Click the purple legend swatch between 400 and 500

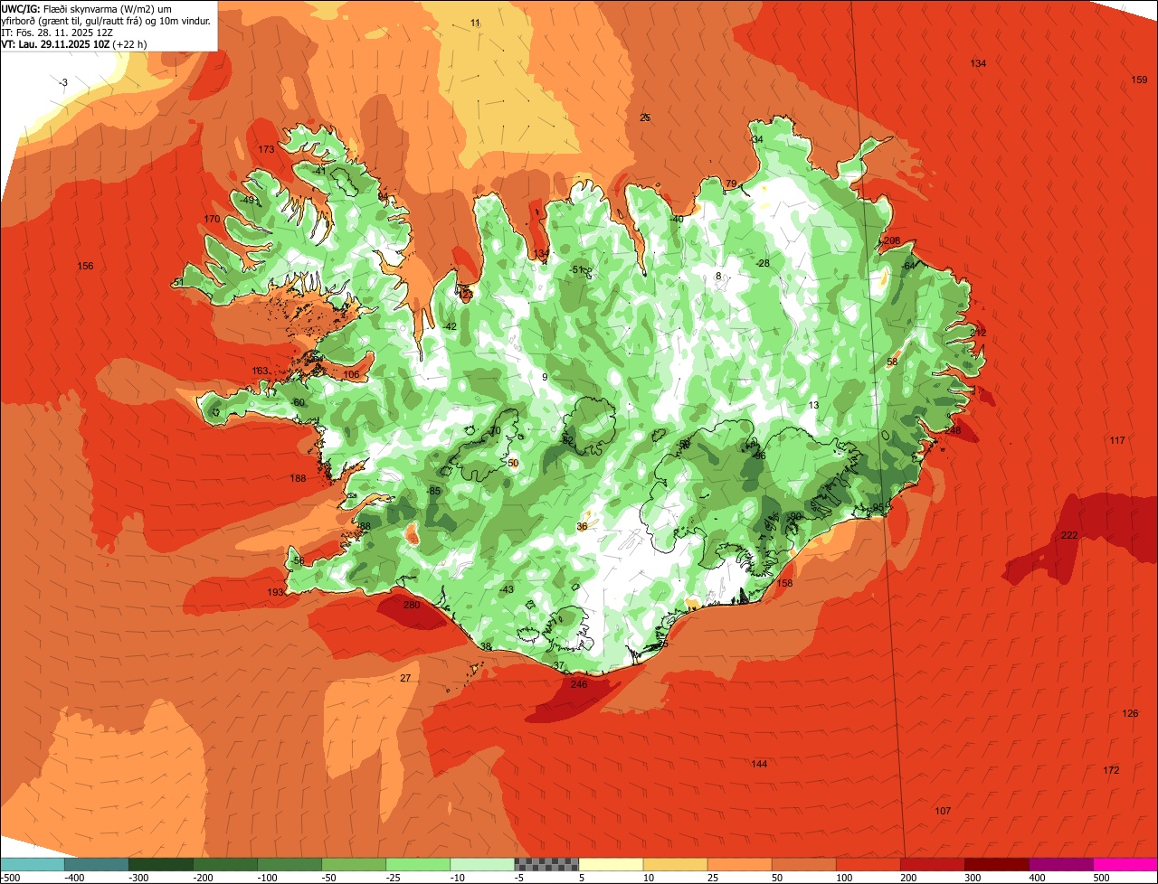[1060, 864]
